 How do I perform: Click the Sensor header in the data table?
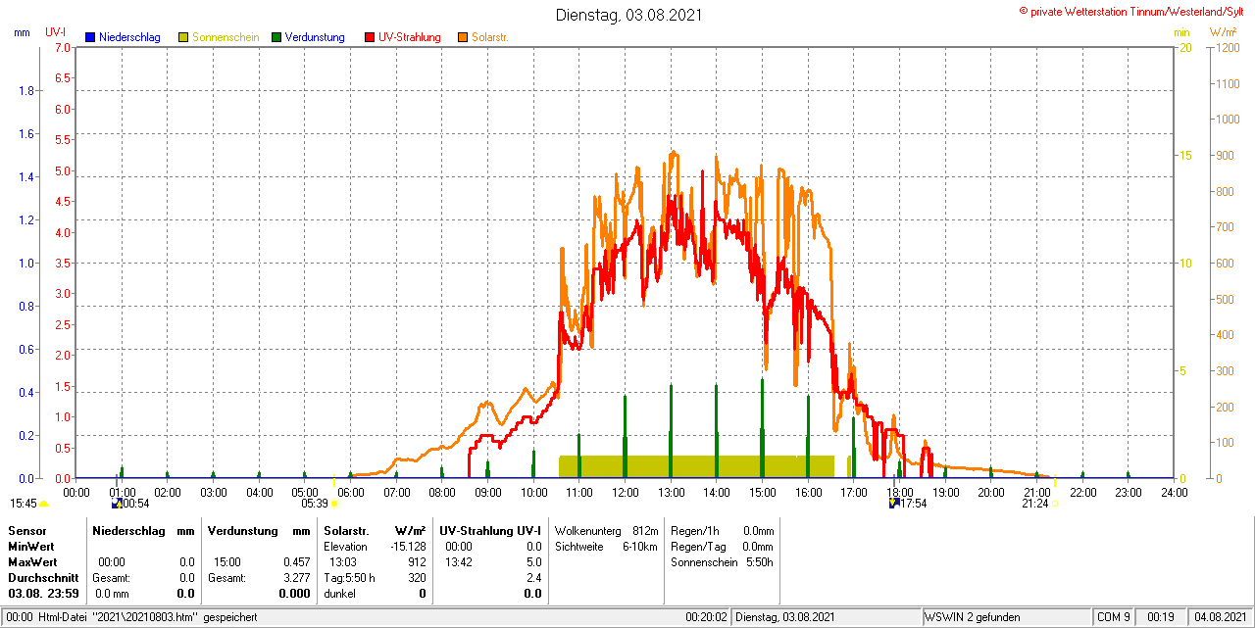26,530
